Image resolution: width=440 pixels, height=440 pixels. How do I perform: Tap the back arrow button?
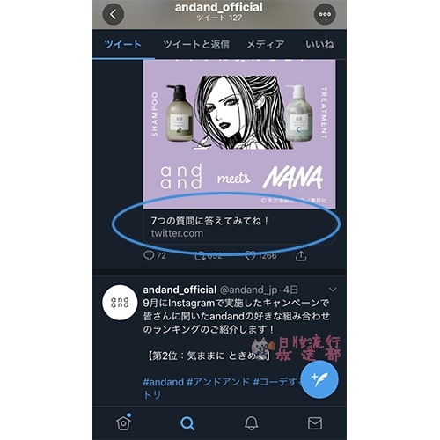114,14
